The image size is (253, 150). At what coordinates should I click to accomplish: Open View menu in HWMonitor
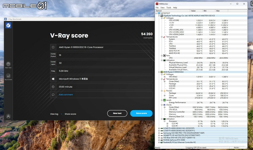[x=162, y=7]
